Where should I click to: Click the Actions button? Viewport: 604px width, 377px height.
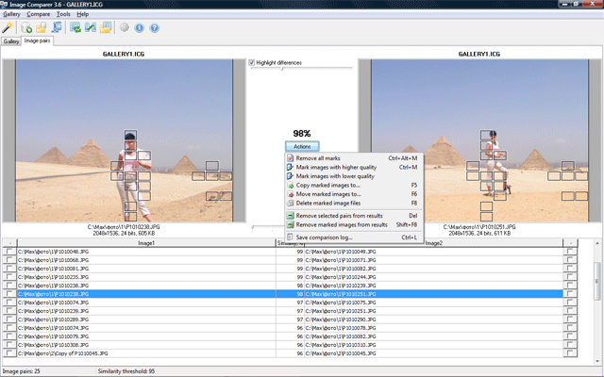[x=302, y=147]
